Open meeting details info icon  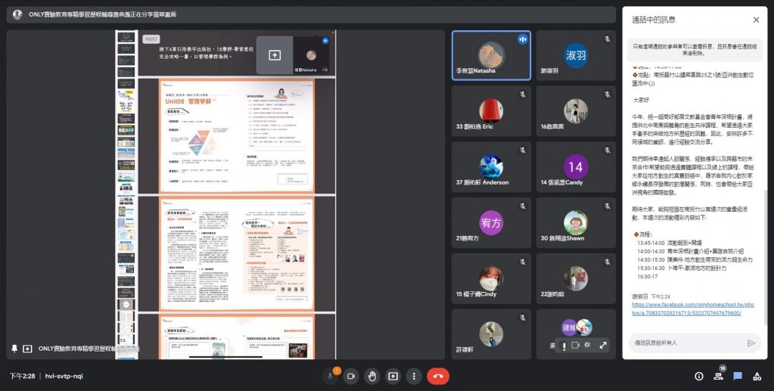[x=699, y=376]
